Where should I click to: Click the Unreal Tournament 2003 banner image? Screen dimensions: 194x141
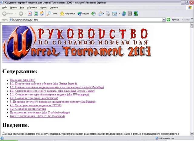point(78,44)
